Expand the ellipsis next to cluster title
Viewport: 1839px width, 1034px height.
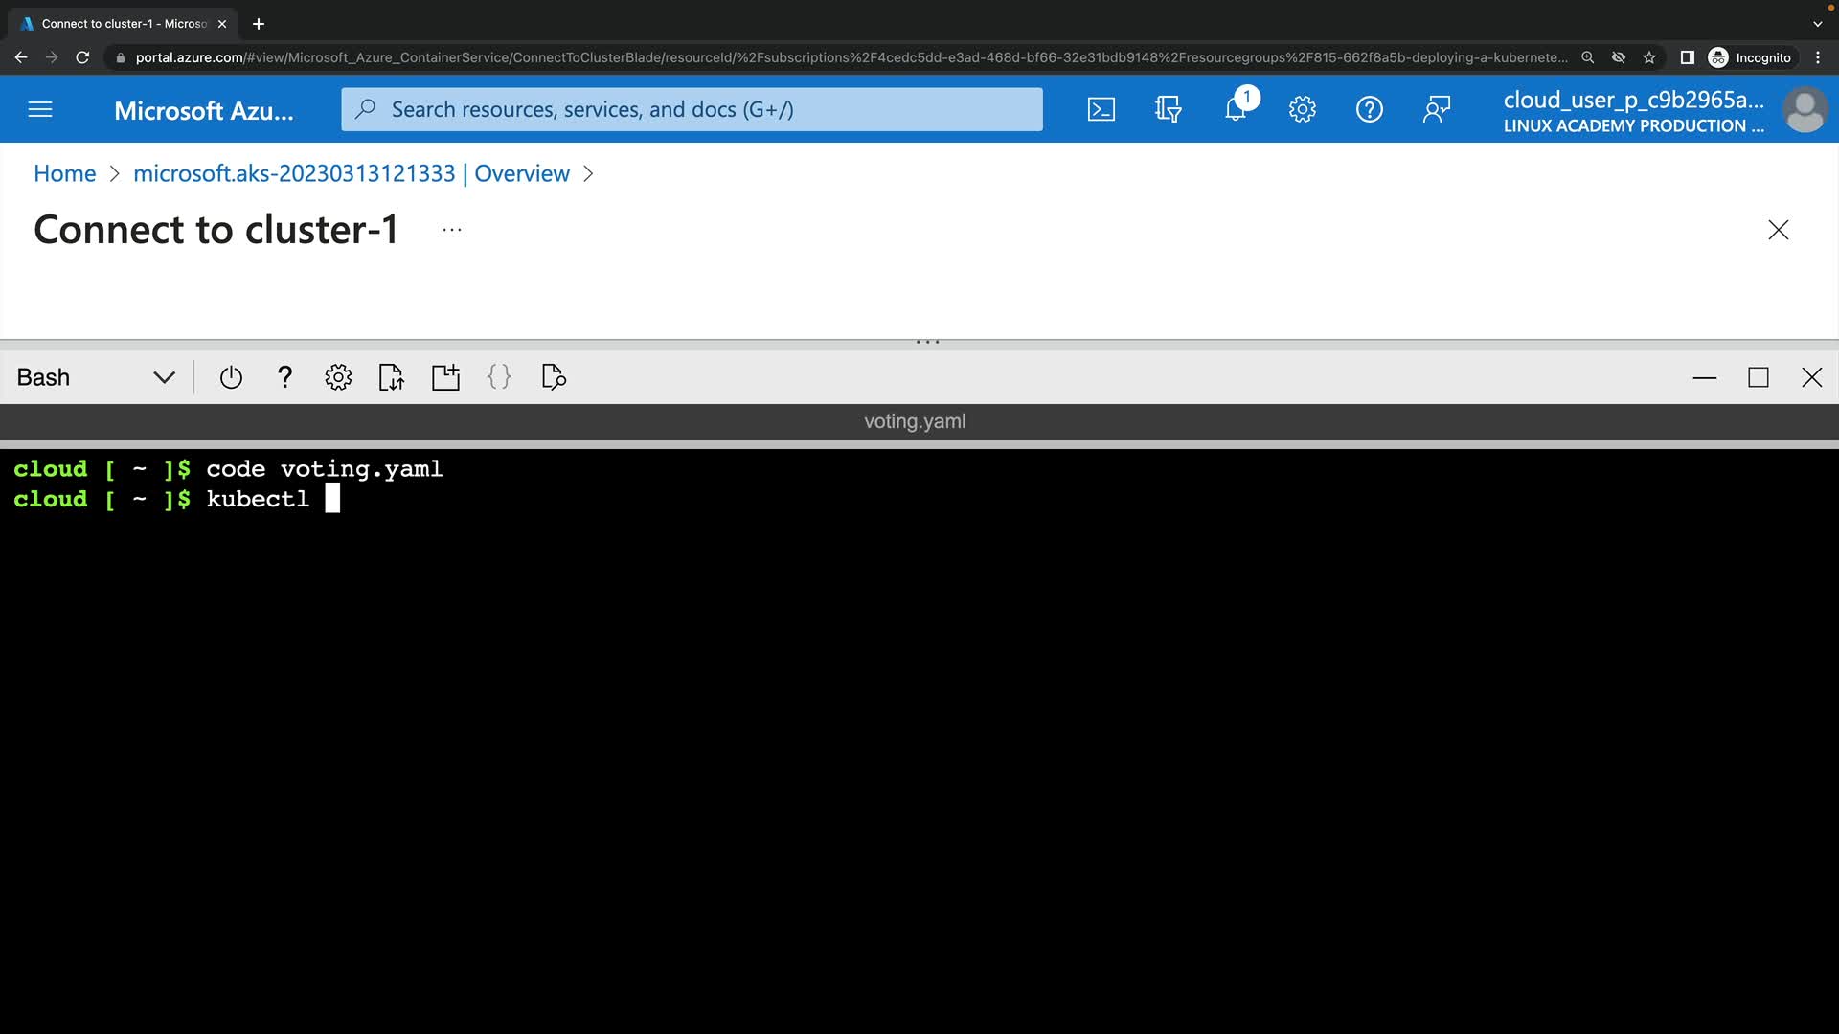[x=452, y=230]
